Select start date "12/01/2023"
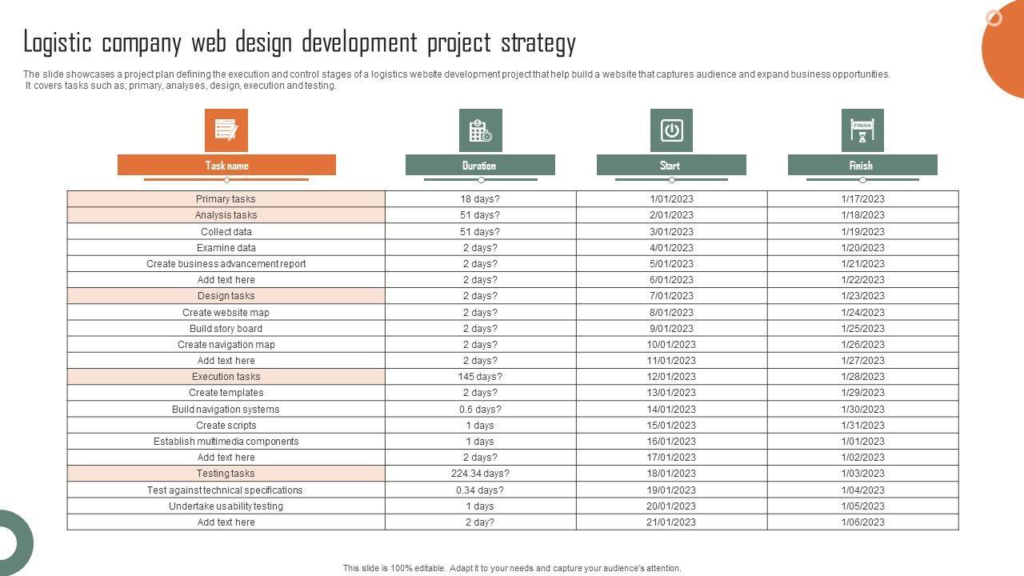This screenshot has height=576, width=1024. tap(671, 377)
